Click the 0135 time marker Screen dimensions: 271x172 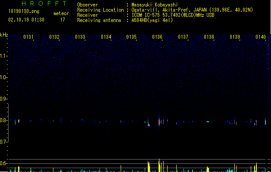click(131, 37)
